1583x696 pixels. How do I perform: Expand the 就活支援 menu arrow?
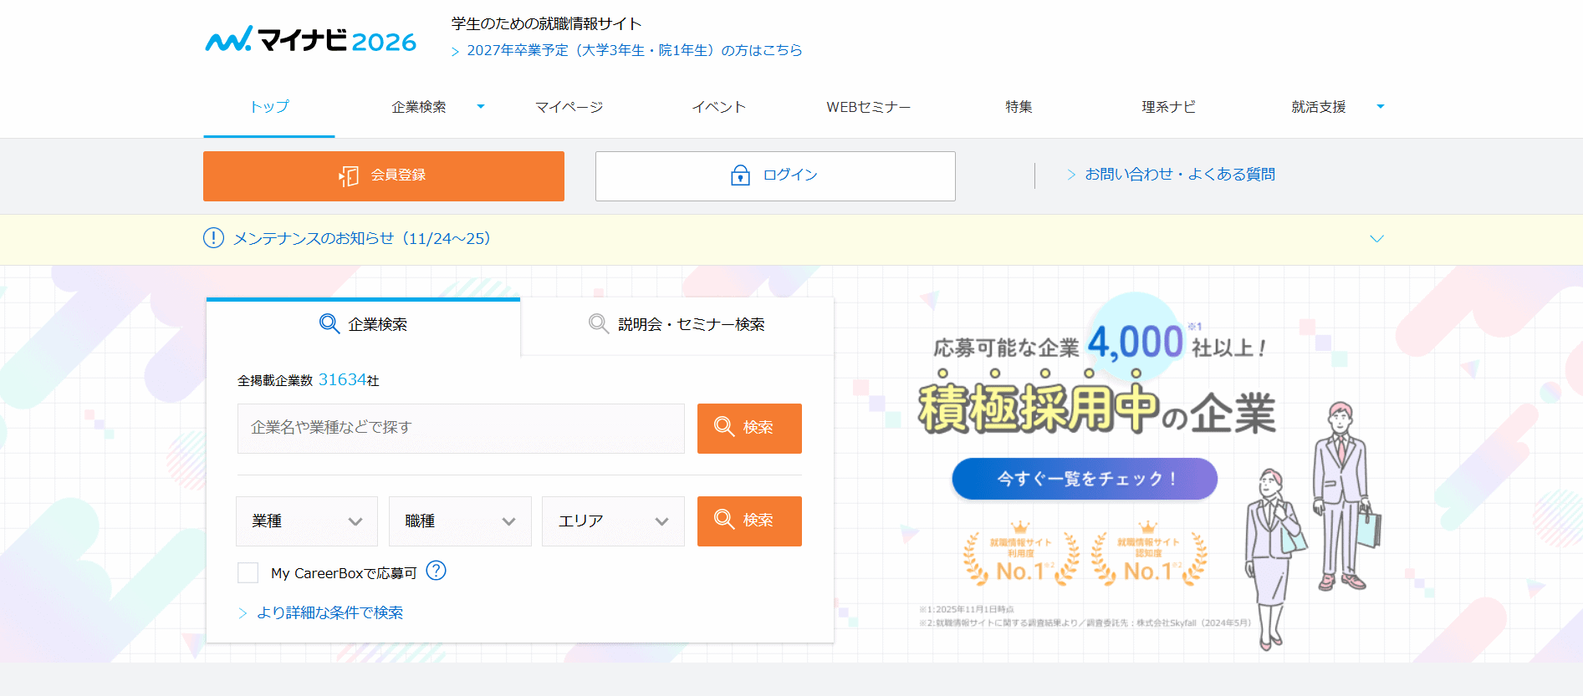1381,107
